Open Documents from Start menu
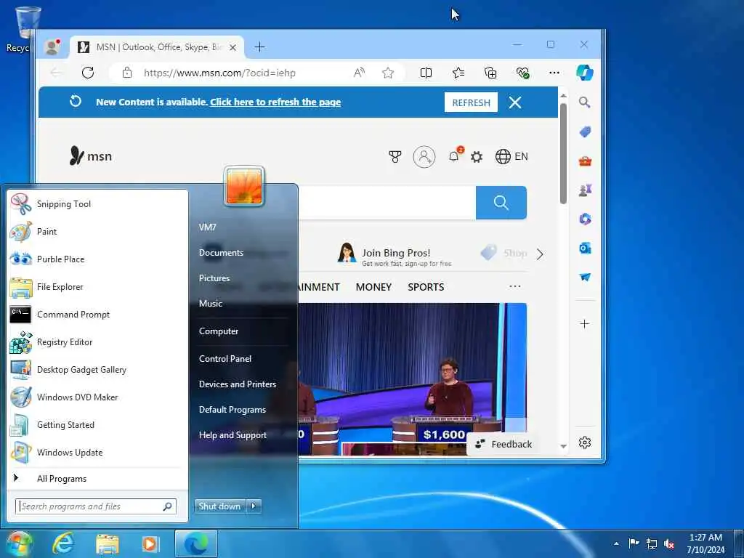Image resolution: width=744 pixels, height=558 pixels. click(x=221, y=253)
